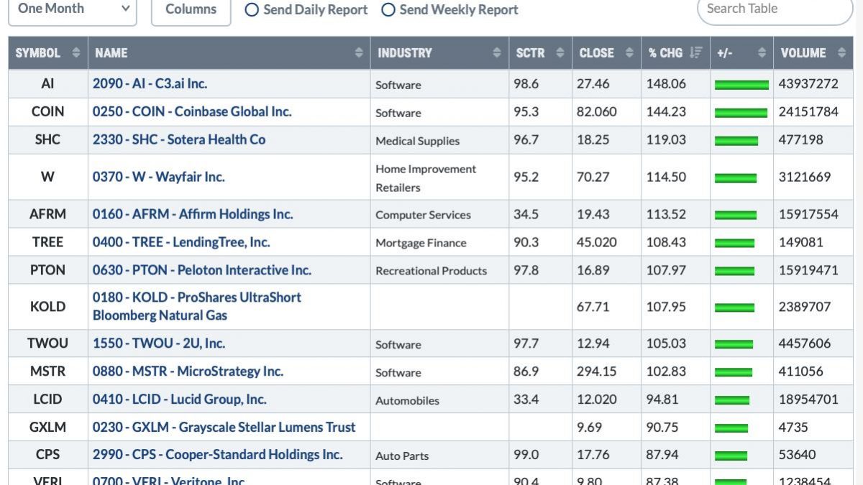
Task: Click the SYMBOL cell reading MSTR
Action: pyautogui.click(x=47, y=371)
